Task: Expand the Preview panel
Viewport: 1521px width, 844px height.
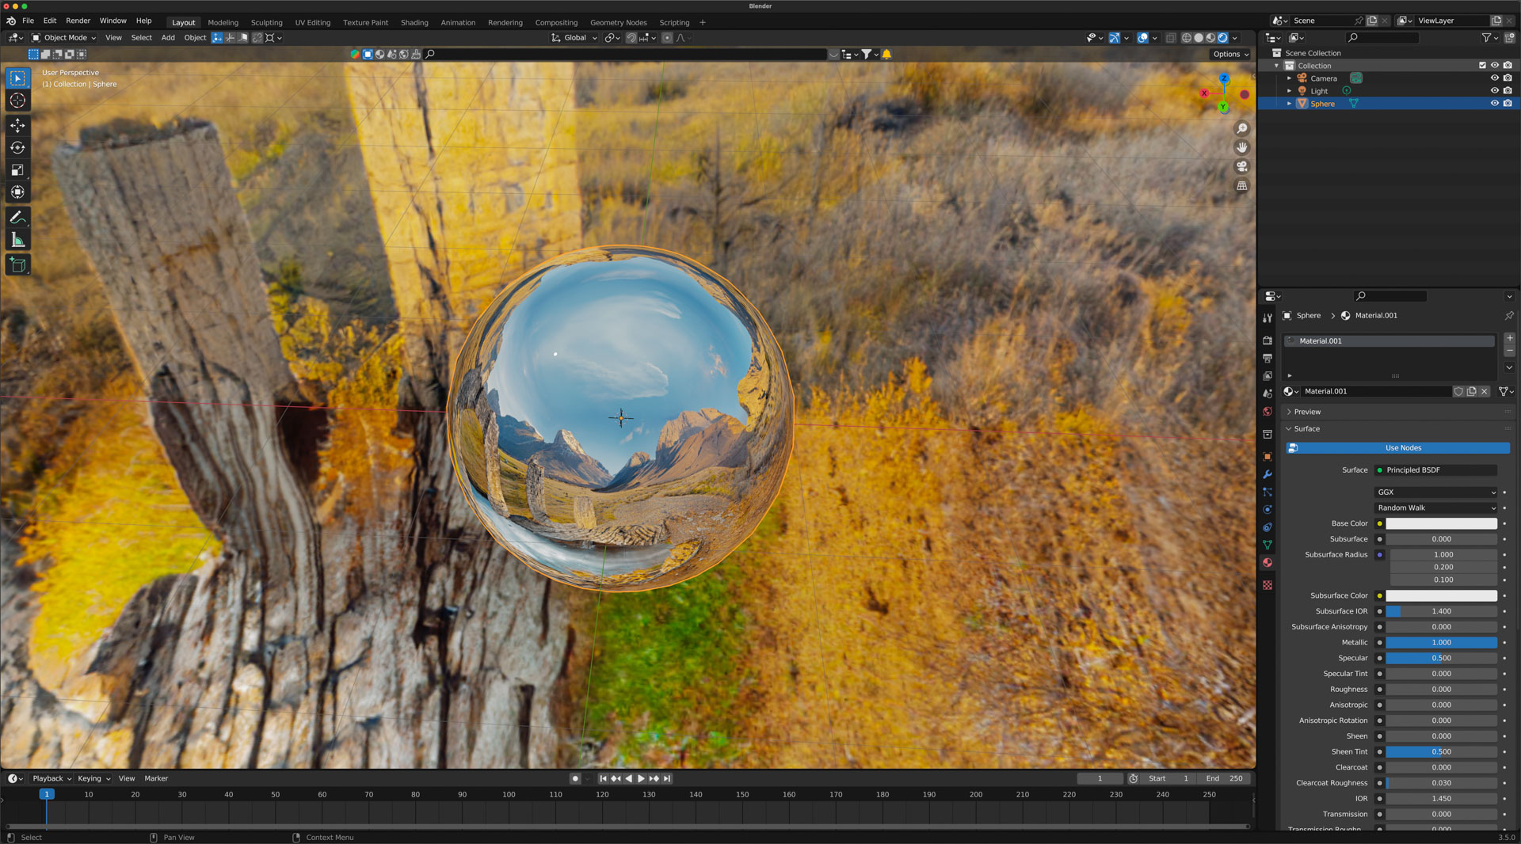Action: [x=1307, y=412]
